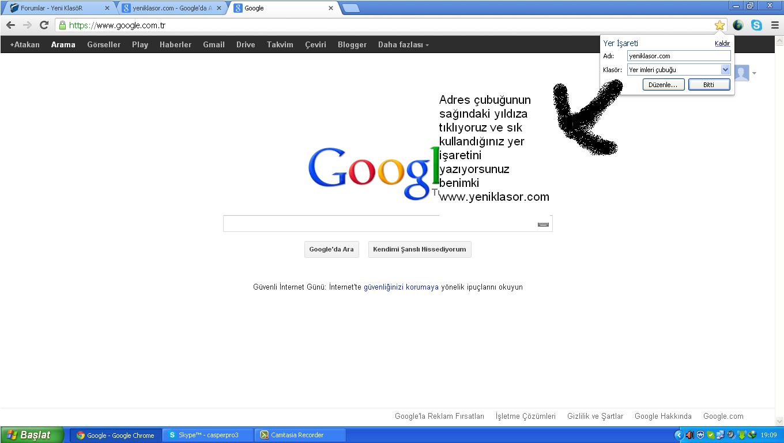Open Görseller in the Google top bar
The width and height of the screenshot is (784, 443).
click(104, 45)
